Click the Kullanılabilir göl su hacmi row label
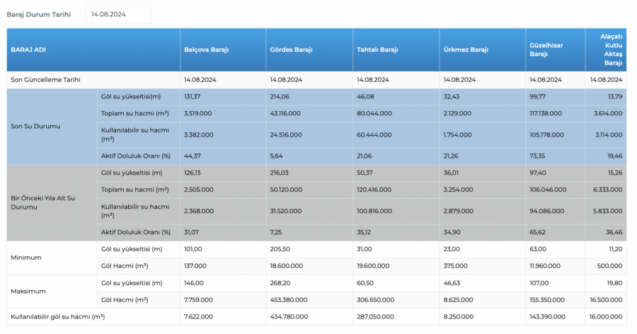The width and height of the screenshot is (637, 334). (x=58, y=316)
